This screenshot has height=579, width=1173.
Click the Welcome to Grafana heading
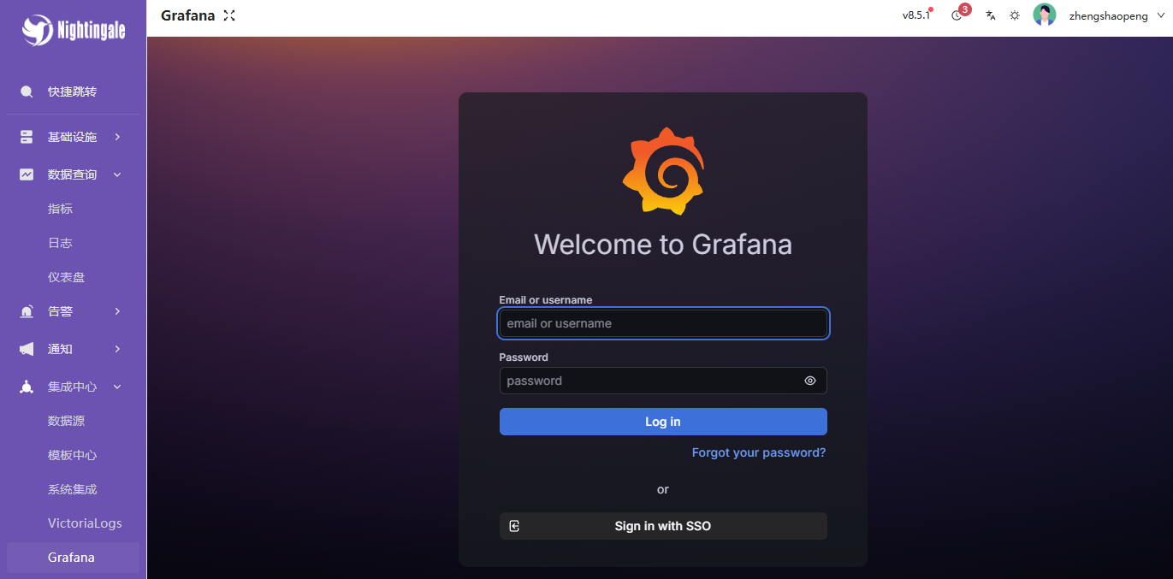(x=663, y=245)
